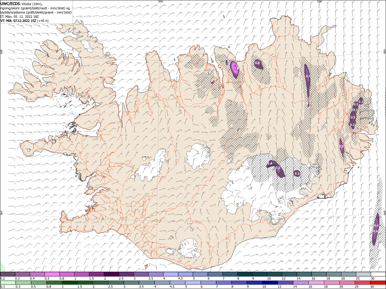Pick the bright red 30 swatch, lower legend
The width and height of the screenshot is (386, 289).
[x=378, y=283]
